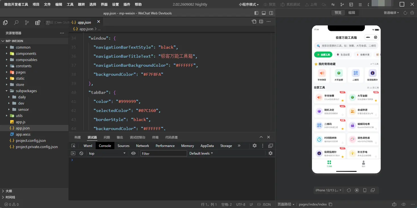The image size is (417, 208).
Task: Open the 文件 menu
Action: click(47, 5)
